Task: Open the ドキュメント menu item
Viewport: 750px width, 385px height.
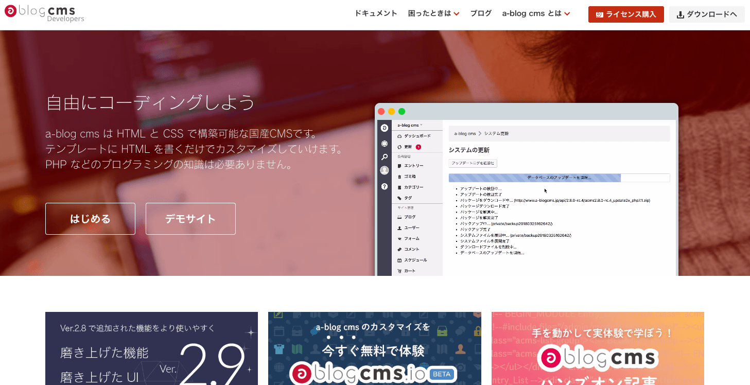Action: point(376,14)
